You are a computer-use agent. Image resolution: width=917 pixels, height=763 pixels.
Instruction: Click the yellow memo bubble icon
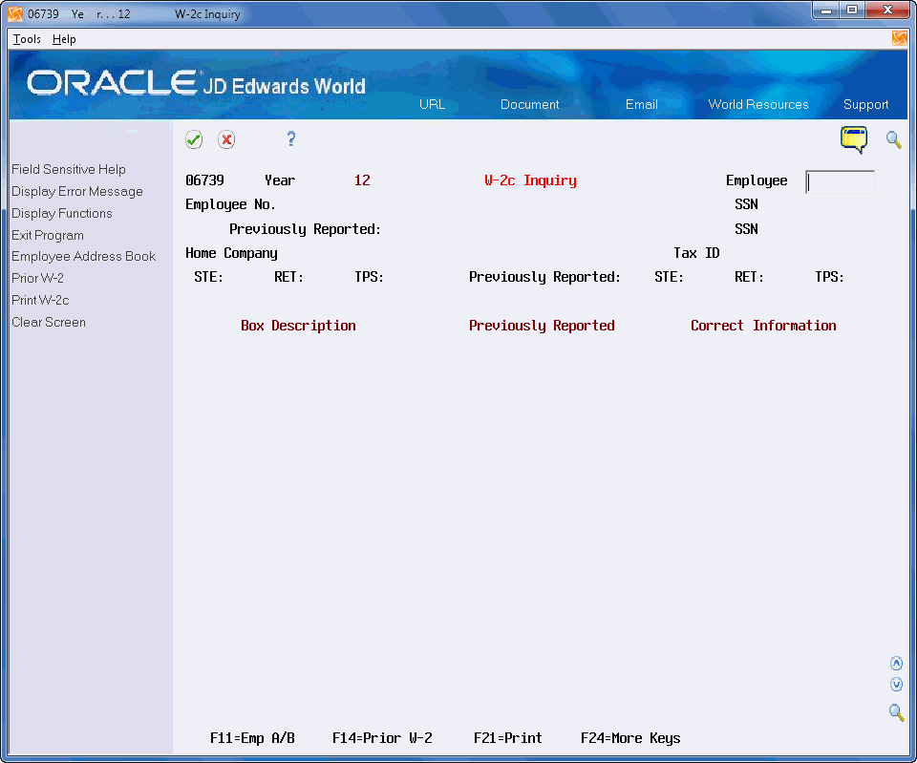tap(853, 140)
